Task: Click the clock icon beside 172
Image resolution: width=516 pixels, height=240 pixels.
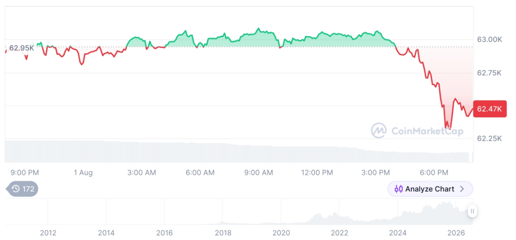Action: click(x=16, y=189)
